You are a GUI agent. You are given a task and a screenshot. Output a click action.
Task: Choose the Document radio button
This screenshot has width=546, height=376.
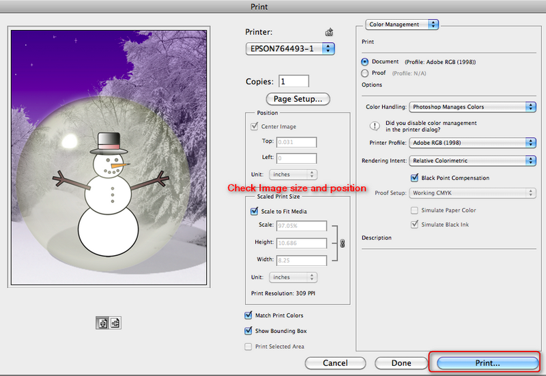coord(364,61)
